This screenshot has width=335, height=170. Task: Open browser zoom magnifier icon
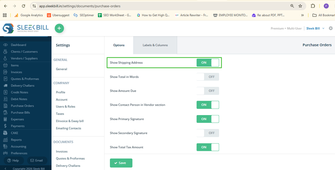pos(292,6)
